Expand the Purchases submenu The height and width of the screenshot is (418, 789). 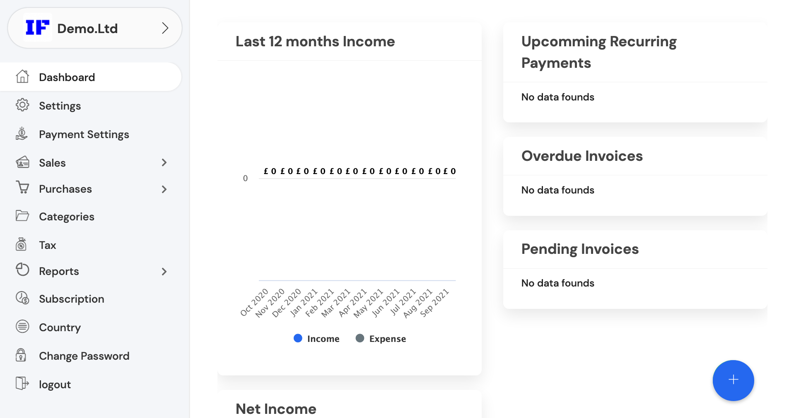pos(165,189)
